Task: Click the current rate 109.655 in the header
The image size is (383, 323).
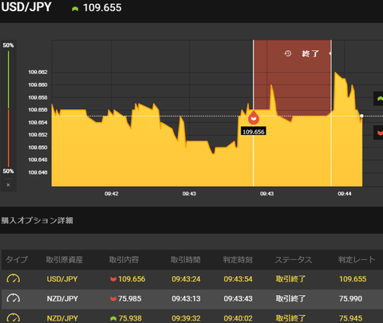Action: pos(102,8)
